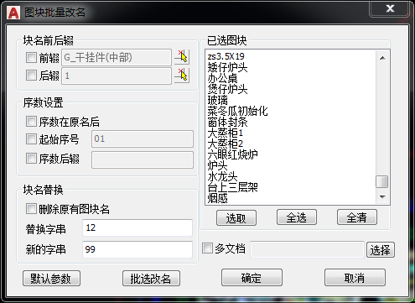Cancel the dialog with 取消
This screenshot has height=303, width=415.
(x=355, y=278)
